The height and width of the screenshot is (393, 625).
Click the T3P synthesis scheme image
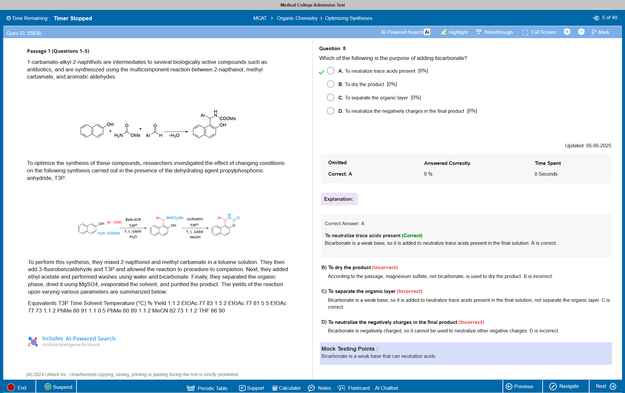pos(159,226)
